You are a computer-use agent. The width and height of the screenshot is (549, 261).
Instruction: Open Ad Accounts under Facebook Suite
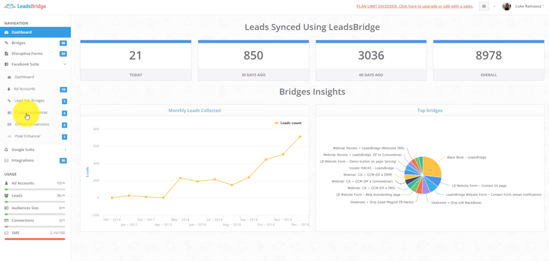24,89
